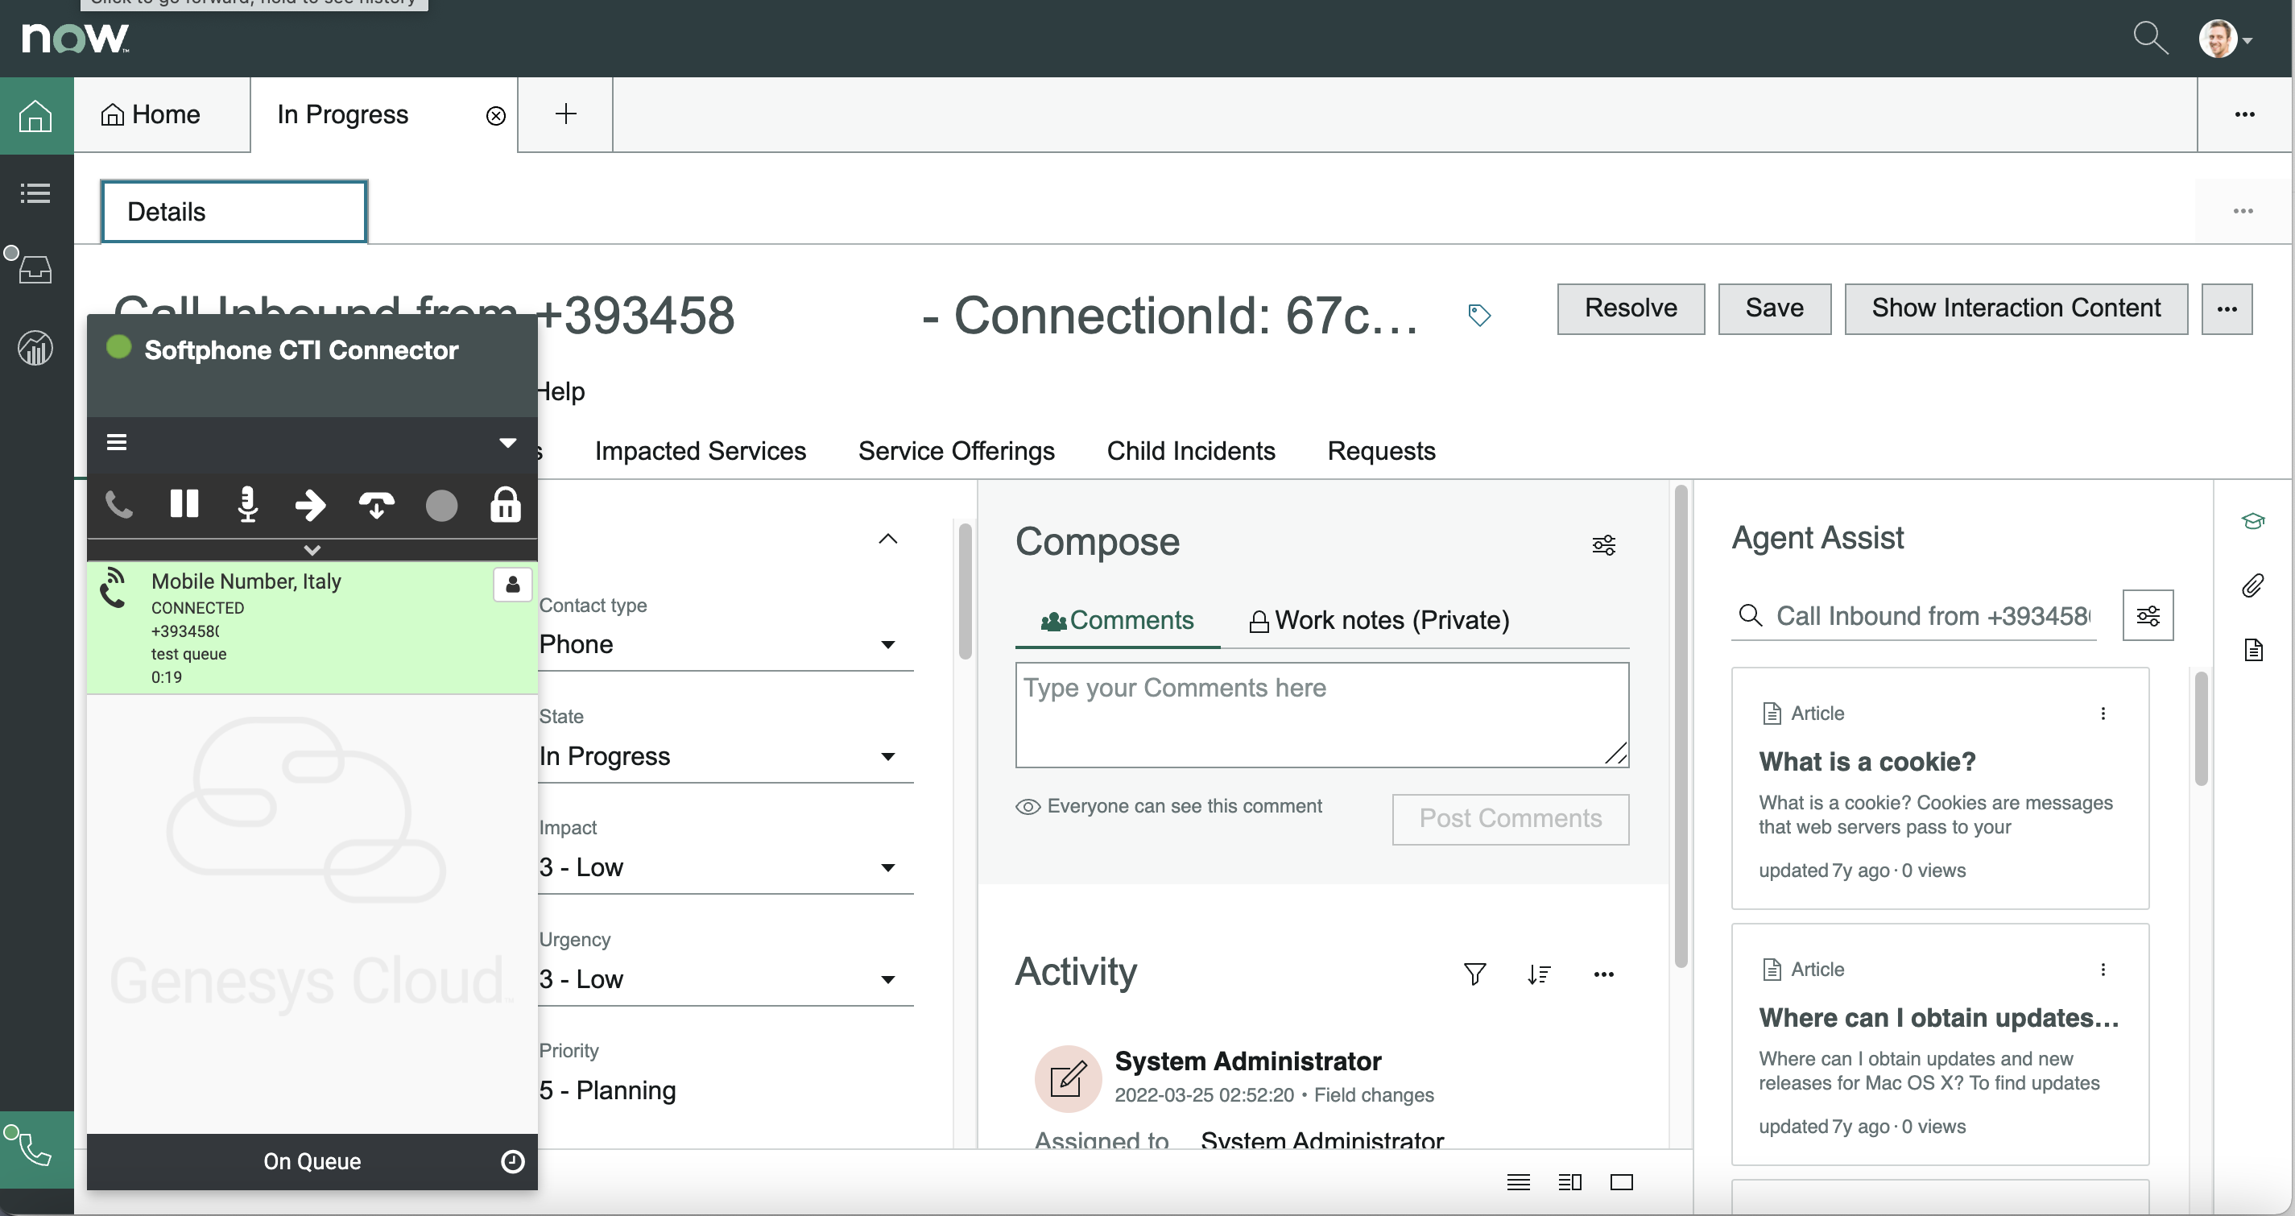Mute the call with microphone icon
The image size is (2295, 1216).
click(x=248, y=504)
